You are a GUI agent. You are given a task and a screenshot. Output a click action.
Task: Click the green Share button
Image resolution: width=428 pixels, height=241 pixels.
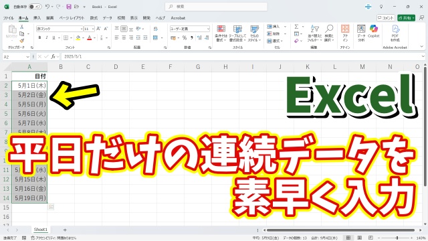(x=406, y=18)
